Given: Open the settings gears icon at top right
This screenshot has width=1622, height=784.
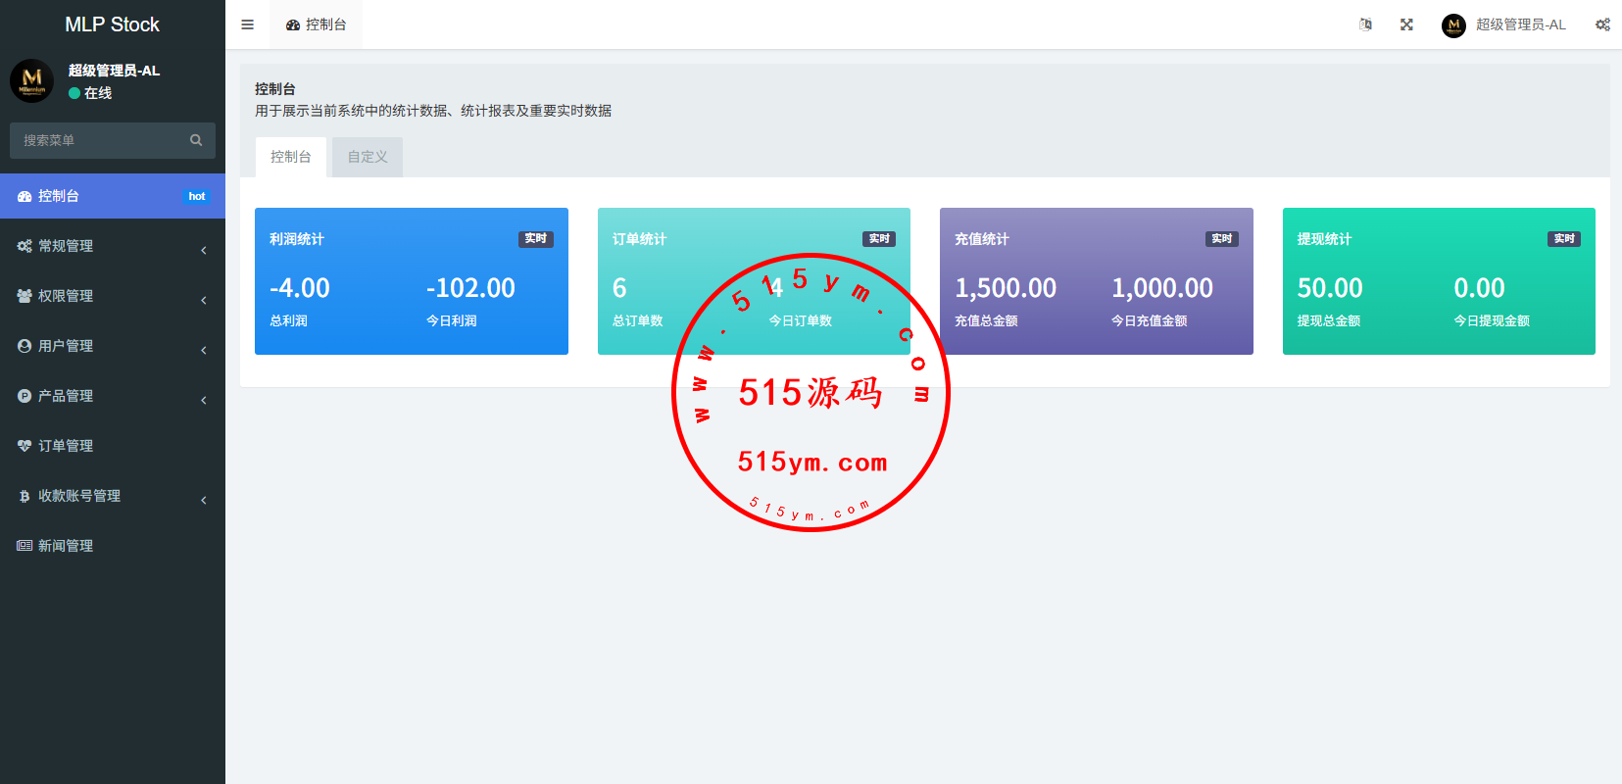Looking at the screenshot, I should click(1602, 24).
